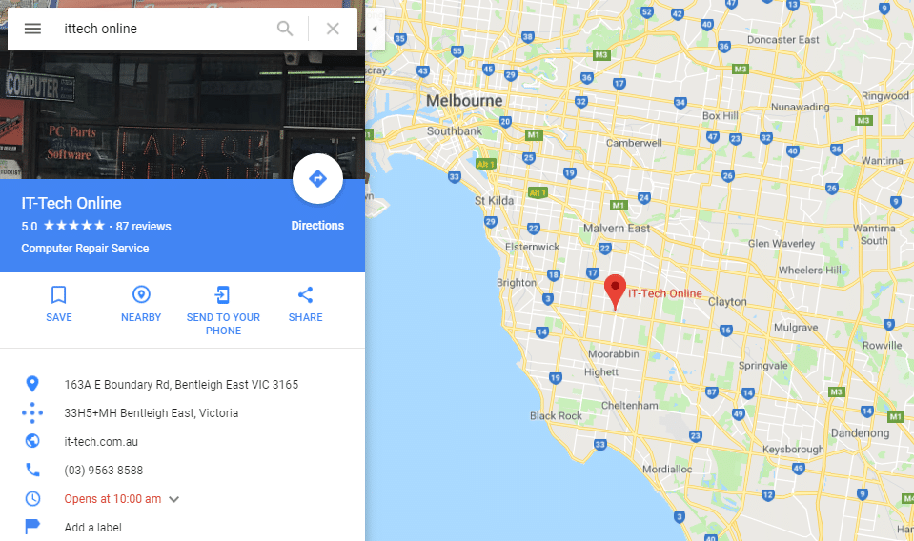Collapse the side panel with arrow
Screen dimensions: 914x541
tap(375, 29)
